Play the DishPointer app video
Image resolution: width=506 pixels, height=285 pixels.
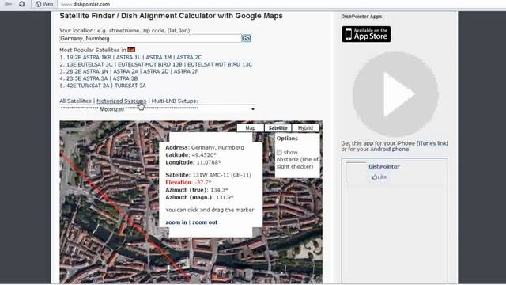pos(395,94)
